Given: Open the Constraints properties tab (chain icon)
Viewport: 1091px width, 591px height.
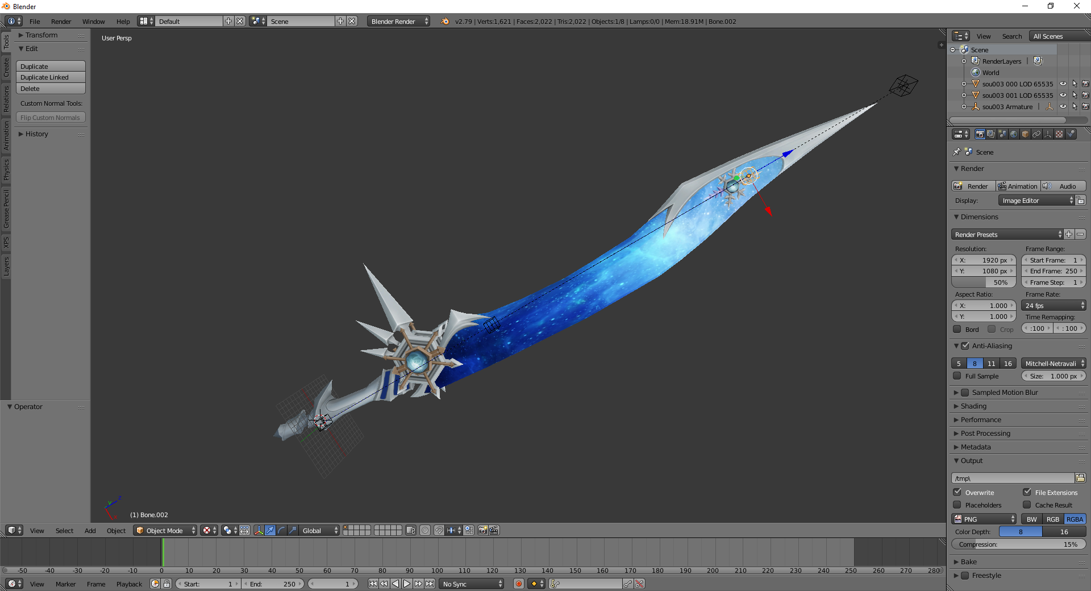Looking at the screenshot, I should coord(1036,134).
